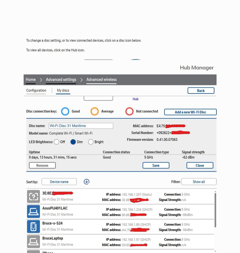
Task: Click IP address 192.168.1.234 (DHCP)
Action: click(137, 209)
